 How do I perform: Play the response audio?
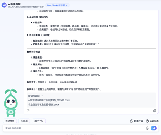[x=28, y=111]
